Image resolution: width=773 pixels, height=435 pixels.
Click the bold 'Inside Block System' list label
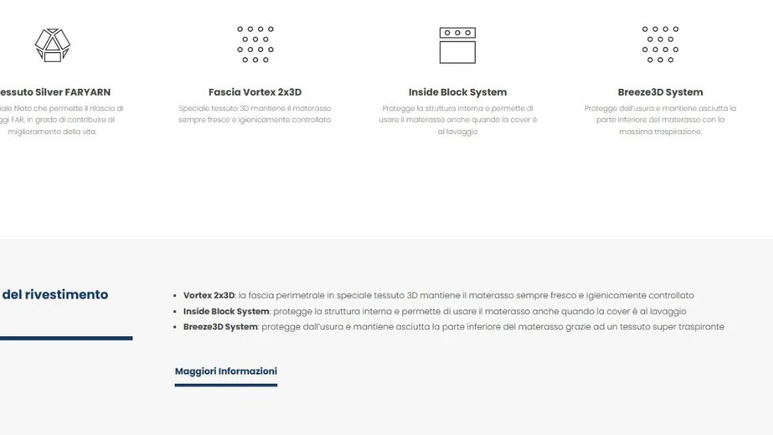tap(226, 312)
